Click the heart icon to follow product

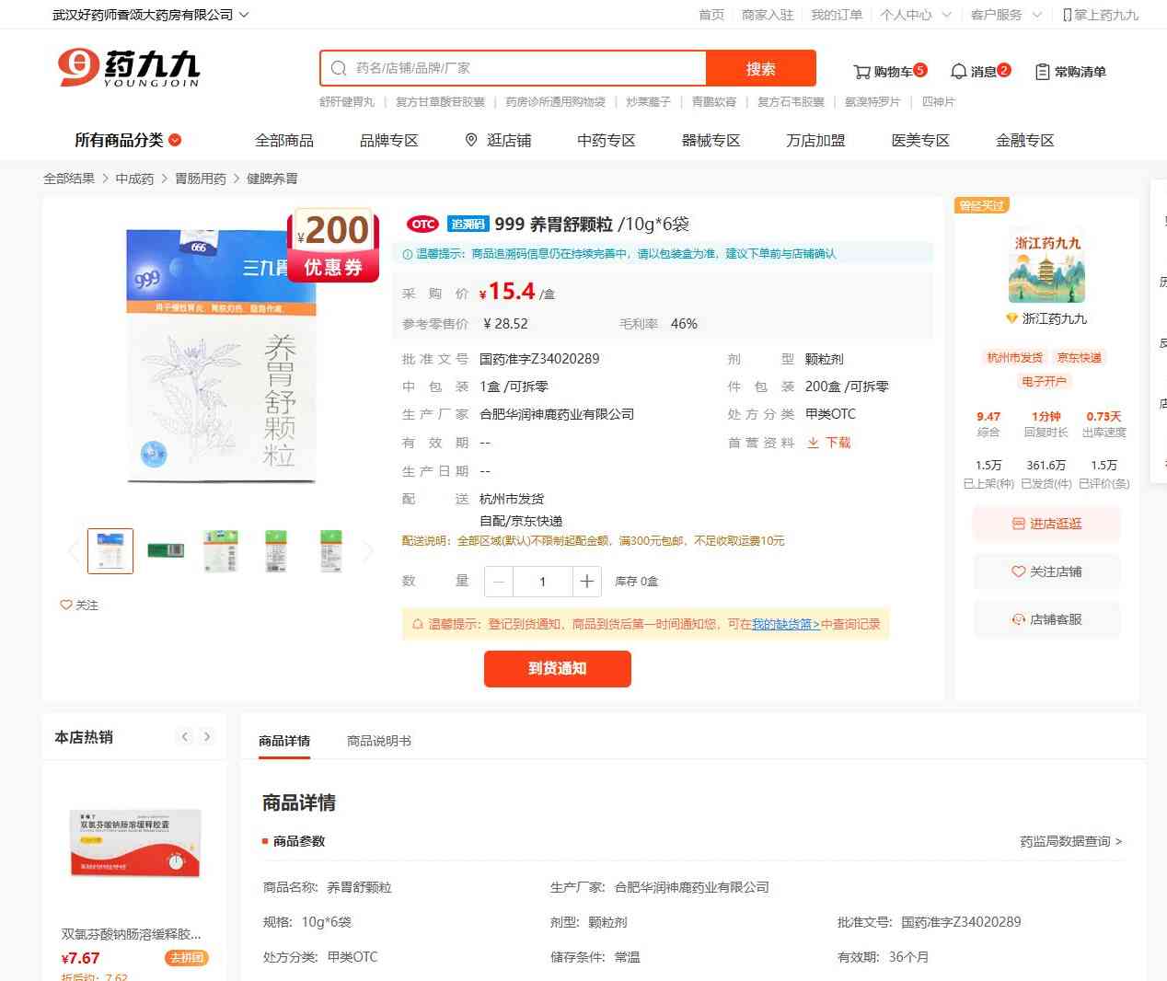coord(66,606)
